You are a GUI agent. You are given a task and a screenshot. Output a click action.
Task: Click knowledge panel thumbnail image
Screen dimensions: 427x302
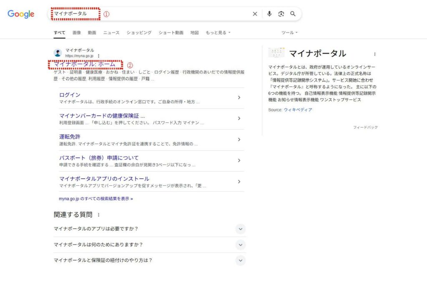point(276,52)
